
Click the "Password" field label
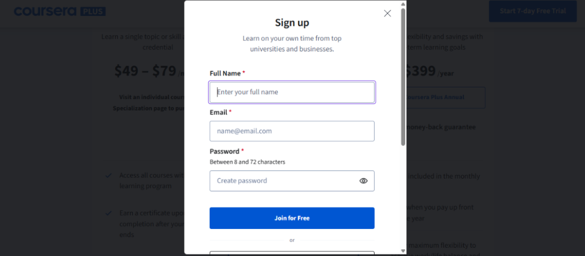click(224, 151)
